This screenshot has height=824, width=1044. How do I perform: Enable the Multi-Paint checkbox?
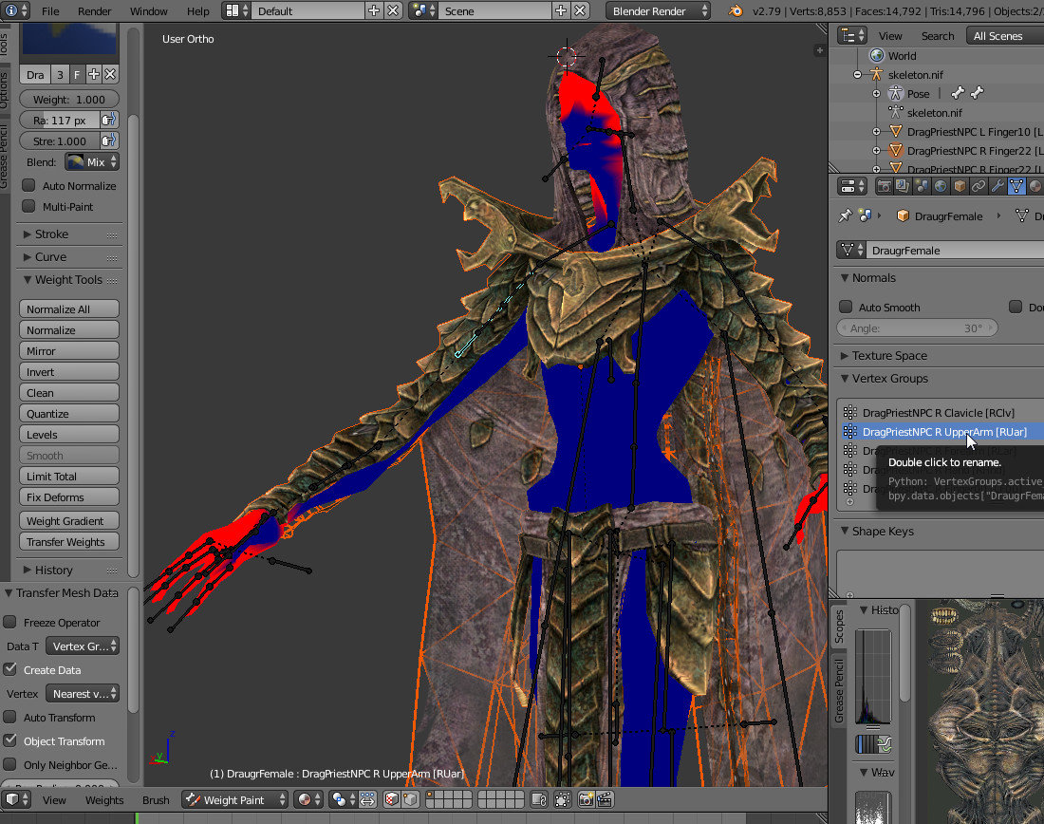click(28, 206)
